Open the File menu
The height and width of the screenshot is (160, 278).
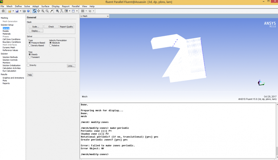(2, 6)
